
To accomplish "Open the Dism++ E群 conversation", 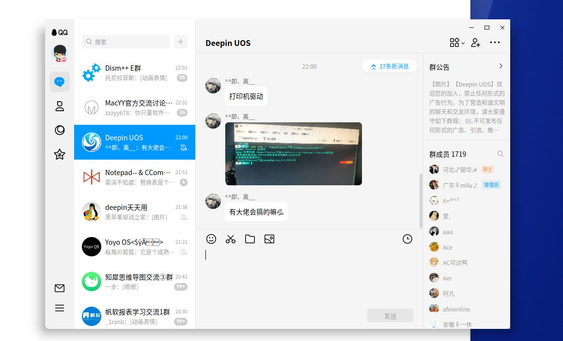I will tap(135, 73).
